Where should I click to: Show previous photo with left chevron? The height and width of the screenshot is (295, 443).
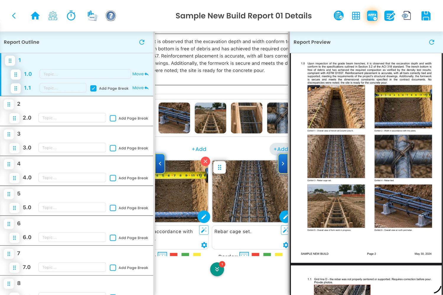pos(160,163)
